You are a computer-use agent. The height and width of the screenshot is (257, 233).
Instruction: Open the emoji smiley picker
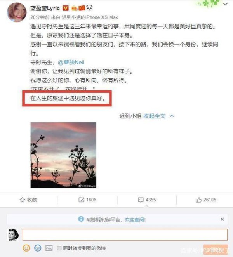26,248
